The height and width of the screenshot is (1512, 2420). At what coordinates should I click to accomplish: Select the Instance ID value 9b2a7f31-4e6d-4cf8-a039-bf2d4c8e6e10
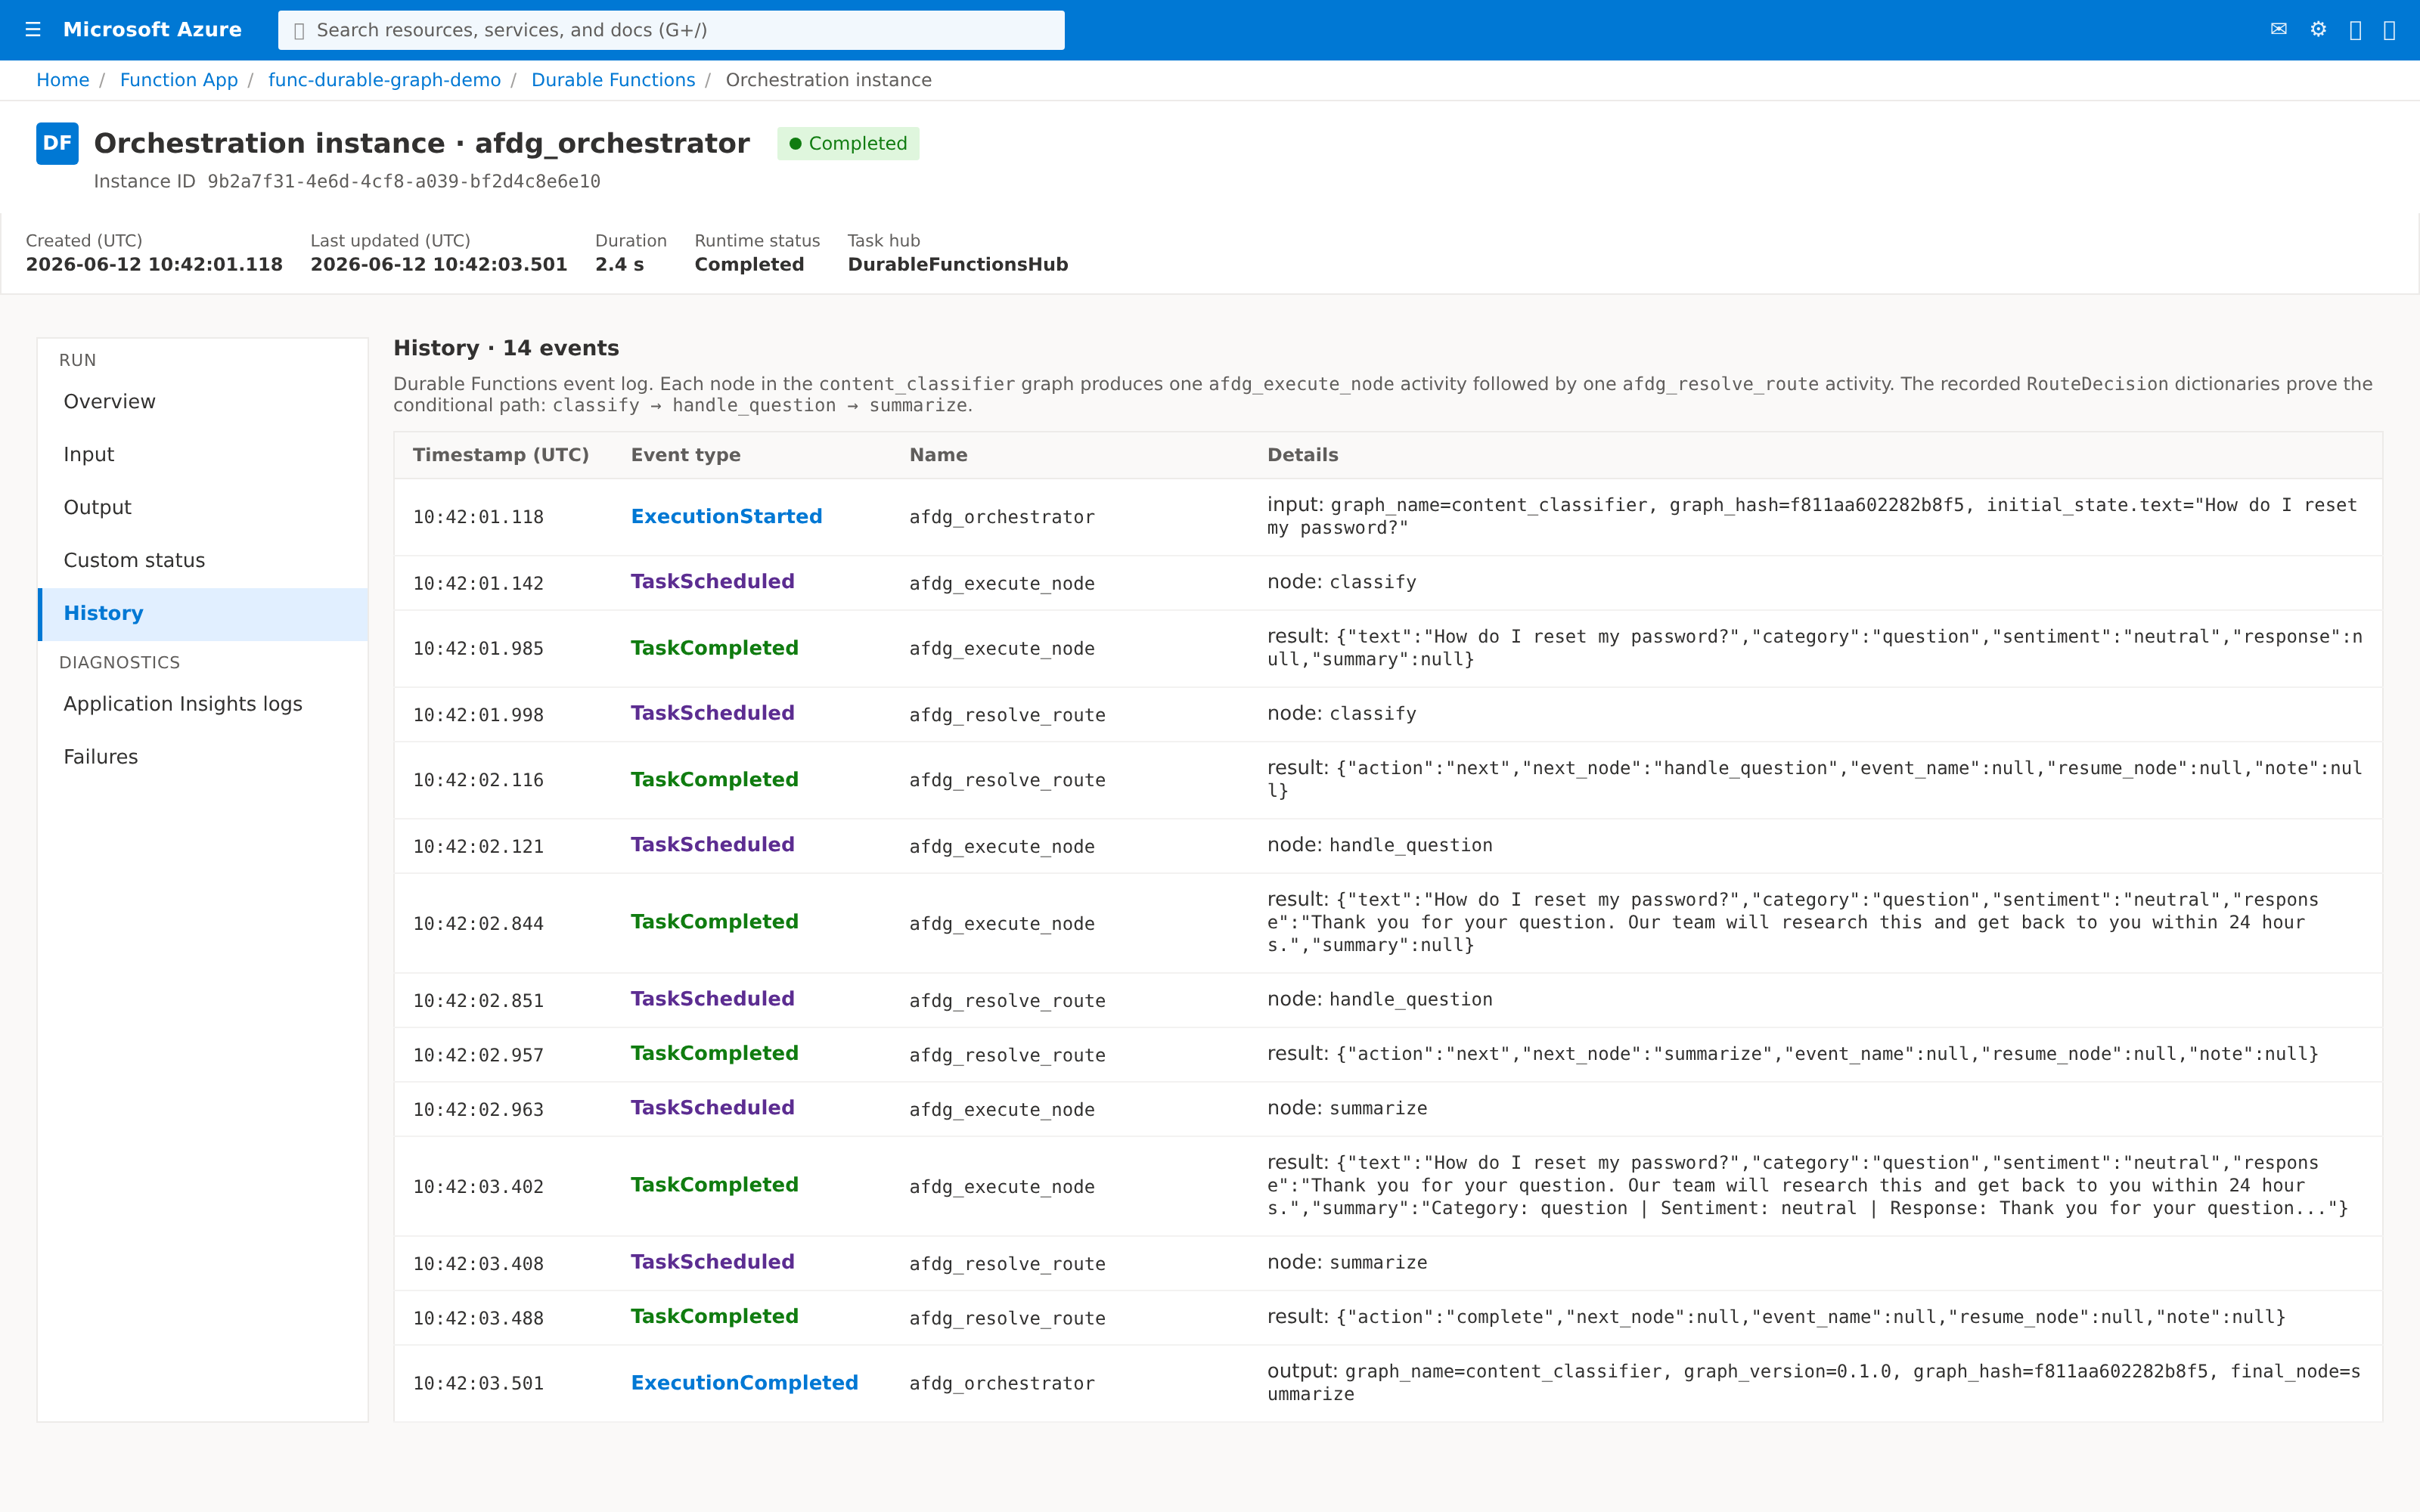coord(404,182)
